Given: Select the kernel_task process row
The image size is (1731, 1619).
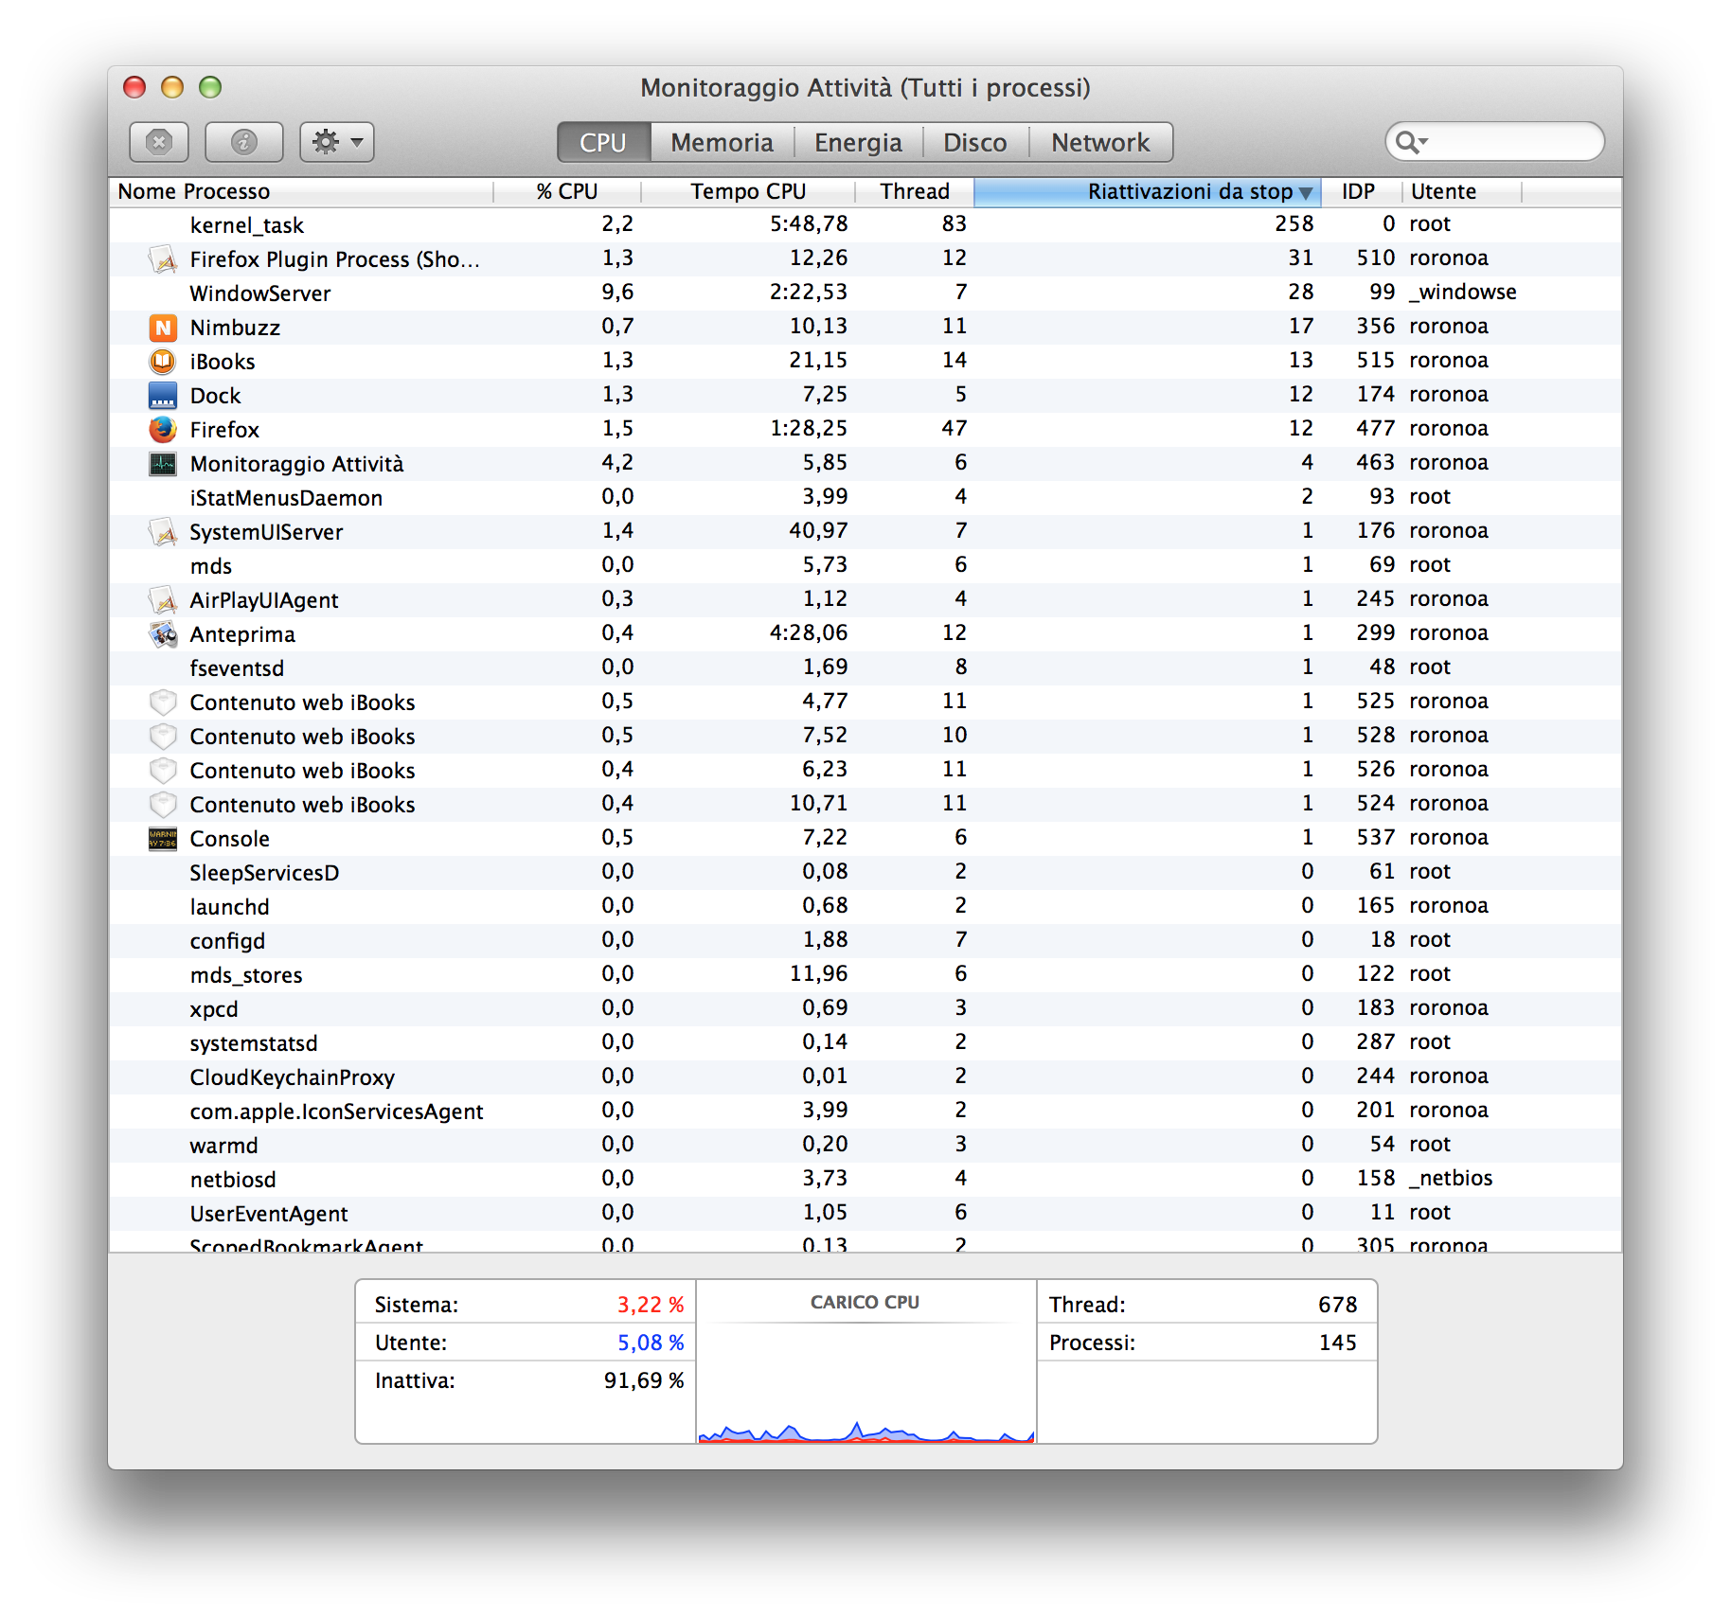Looking at the screenshot, I should (865, 225).
